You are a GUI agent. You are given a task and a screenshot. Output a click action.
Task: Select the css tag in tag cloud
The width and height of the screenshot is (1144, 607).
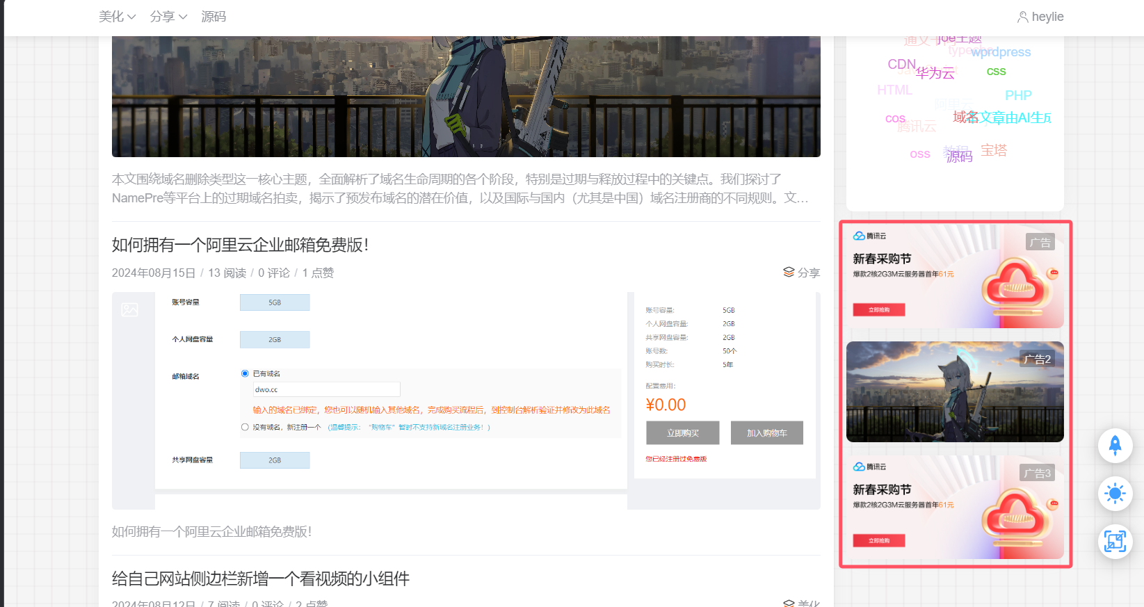(x=996, y=71)
